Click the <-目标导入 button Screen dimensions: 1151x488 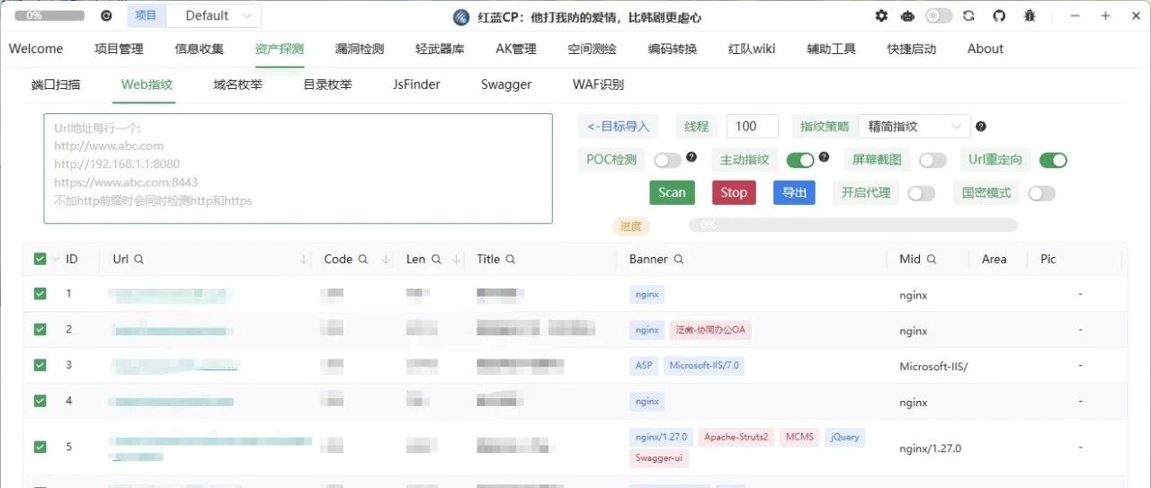click(x=618, y=127)
